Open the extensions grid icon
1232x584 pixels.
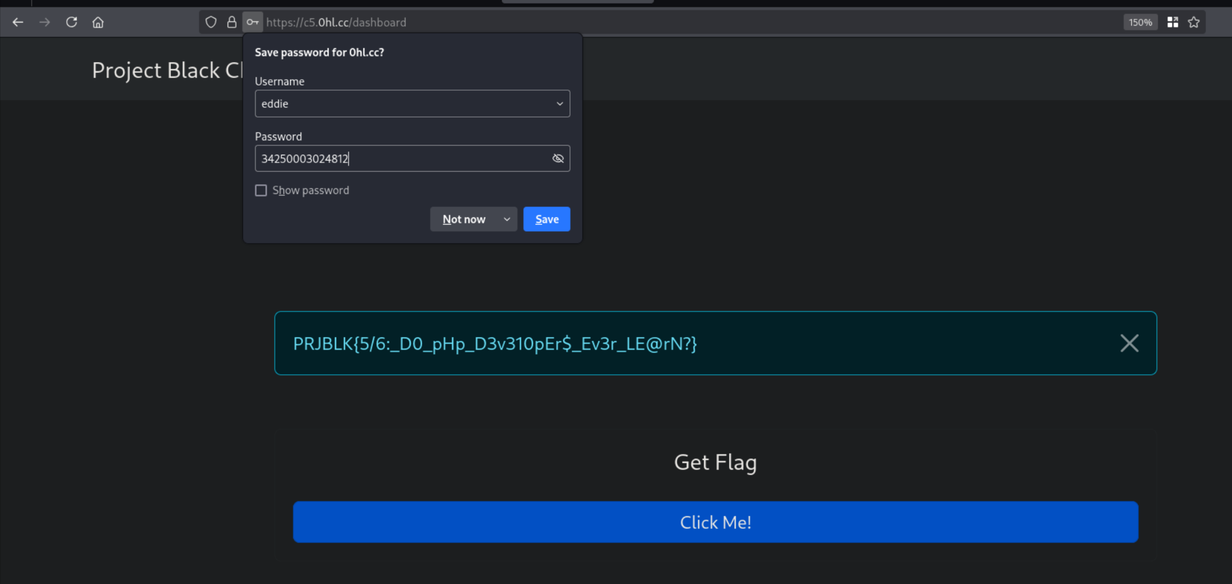pyautogui.click(x=1173, y=22)
